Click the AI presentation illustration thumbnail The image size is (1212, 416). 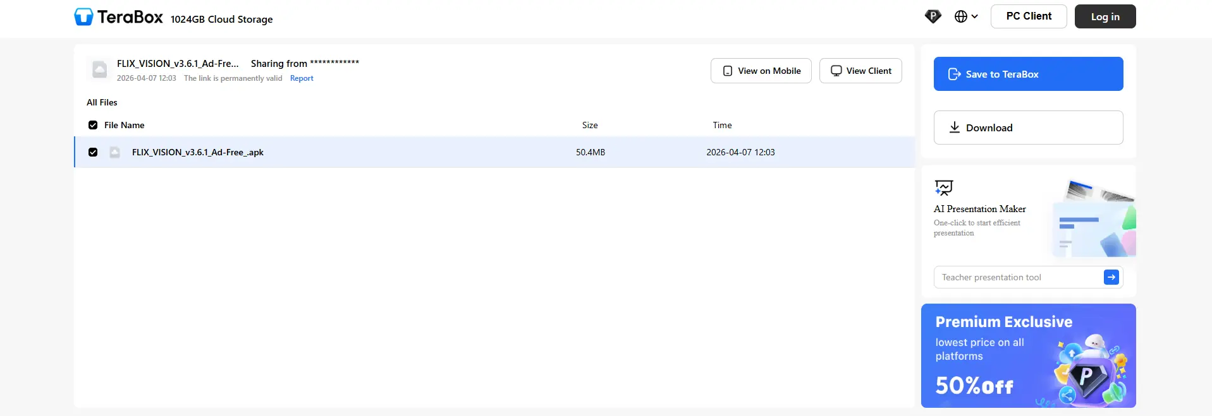coord(1094,218)
